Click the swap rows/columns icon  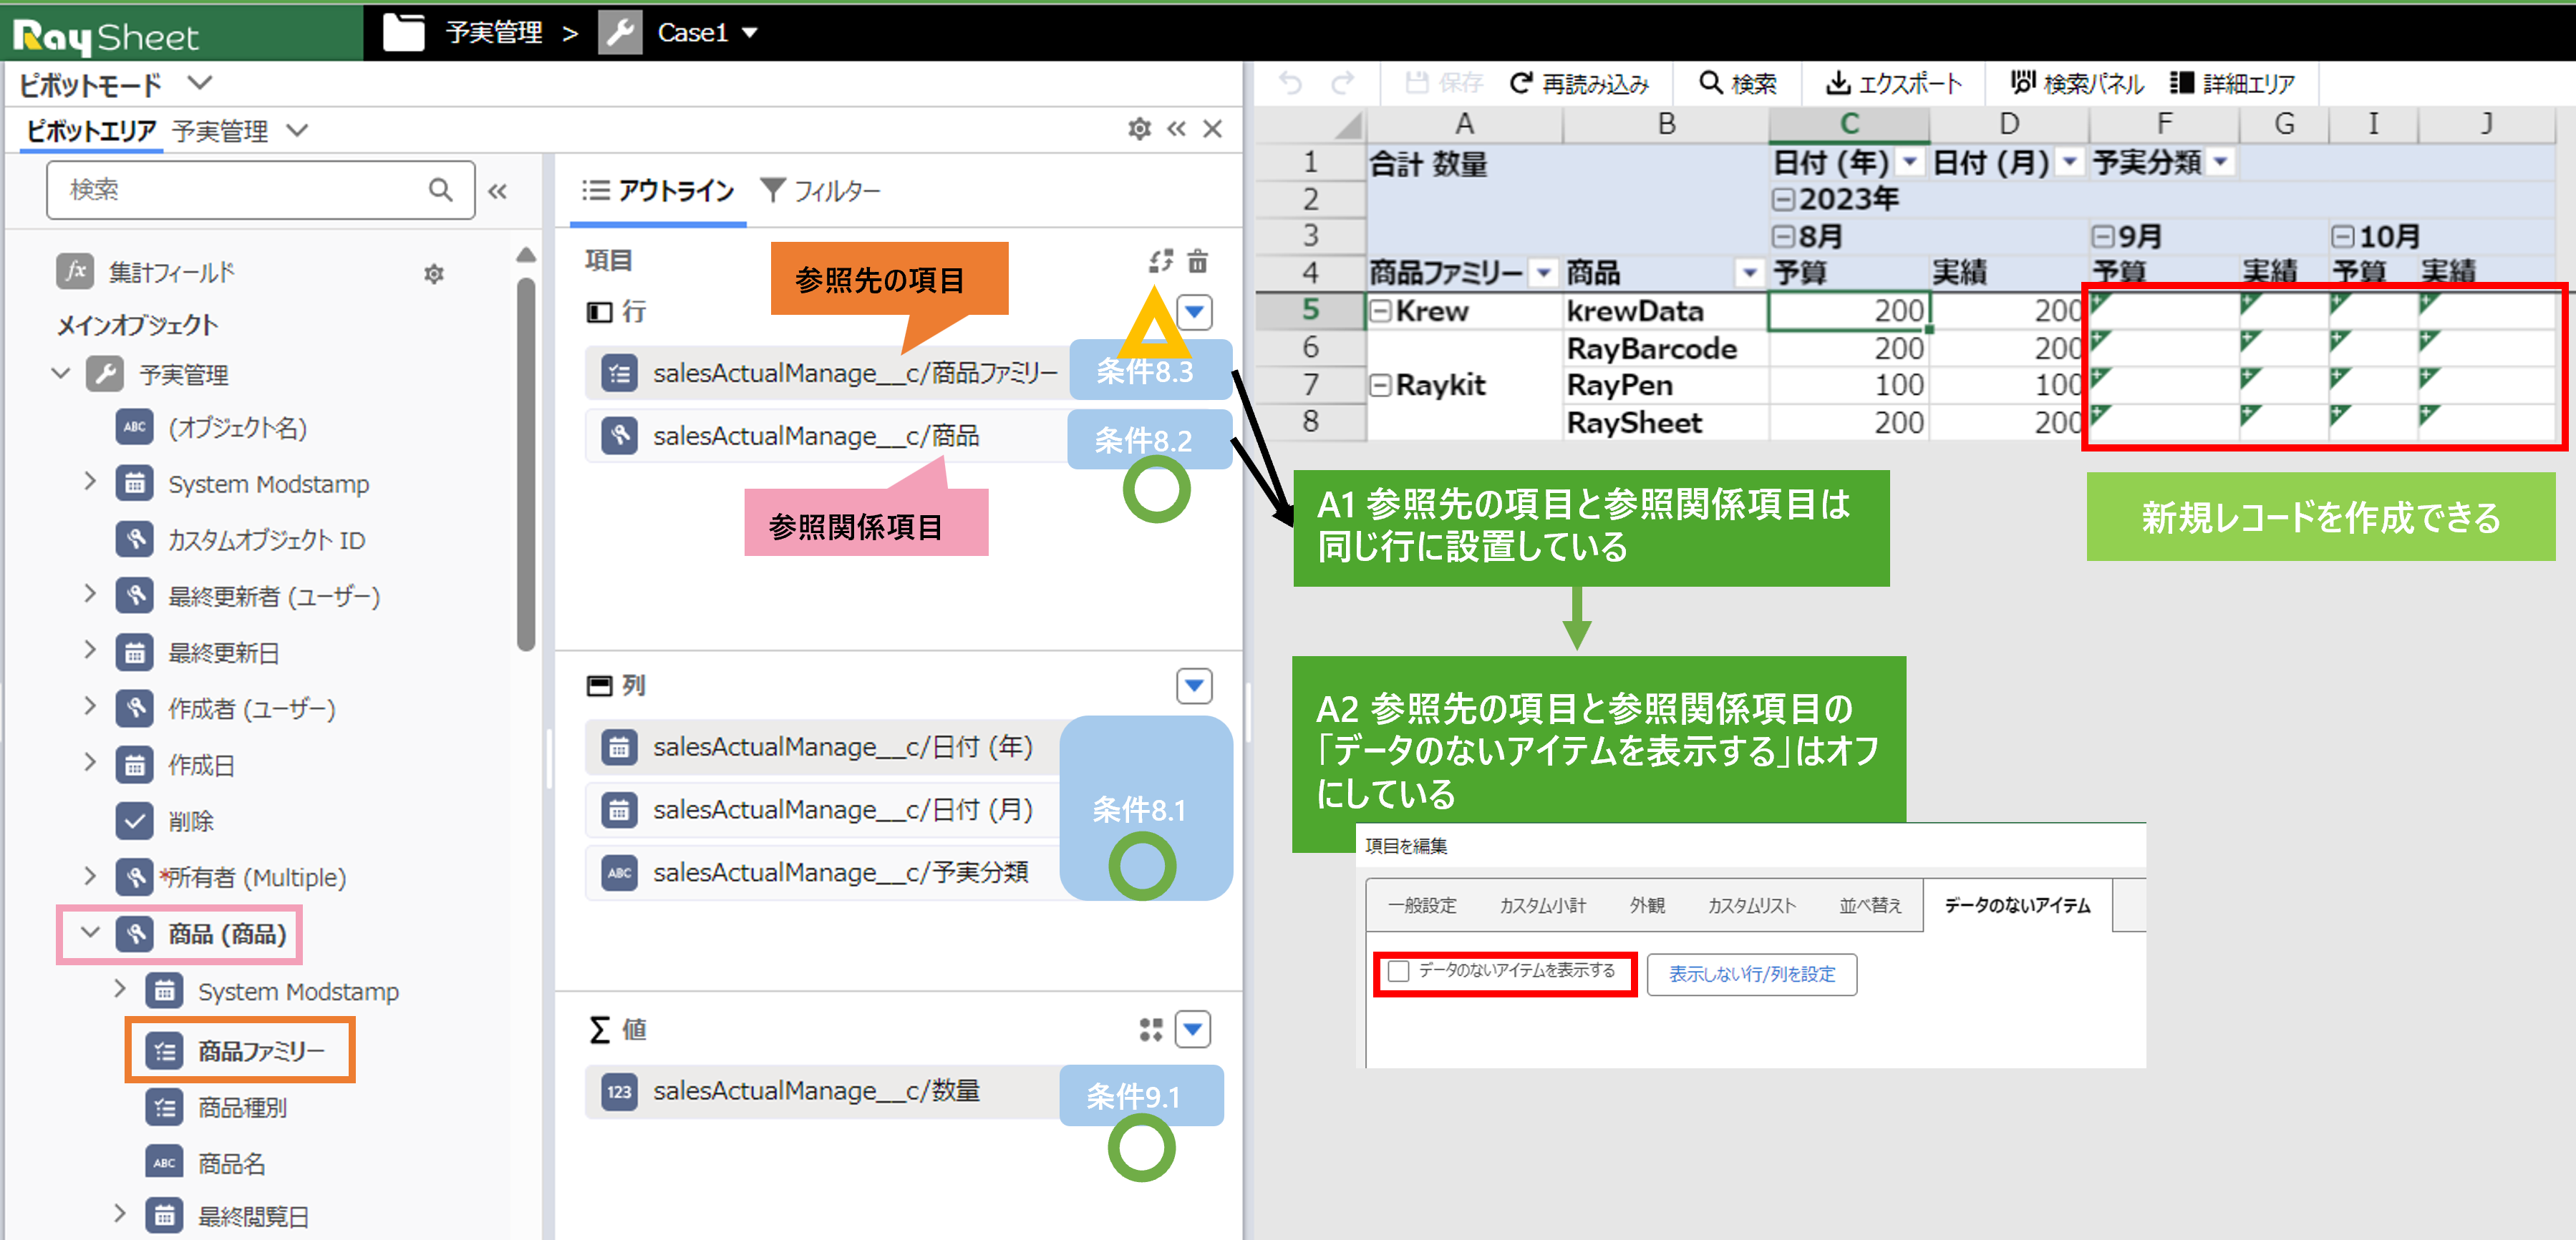click(x=1160, y=260)
